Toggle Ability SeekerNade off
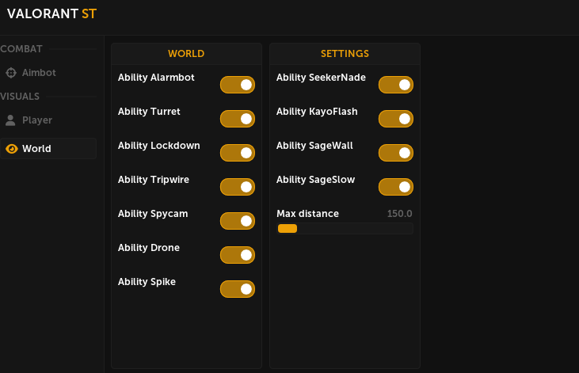This screenshot has height=373, width=579. tap(395, 85)
